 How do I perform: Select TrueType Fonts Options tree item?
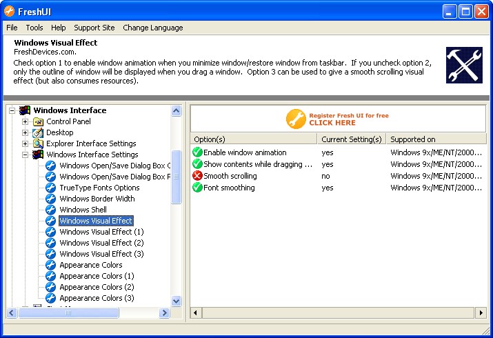[99, 188]
